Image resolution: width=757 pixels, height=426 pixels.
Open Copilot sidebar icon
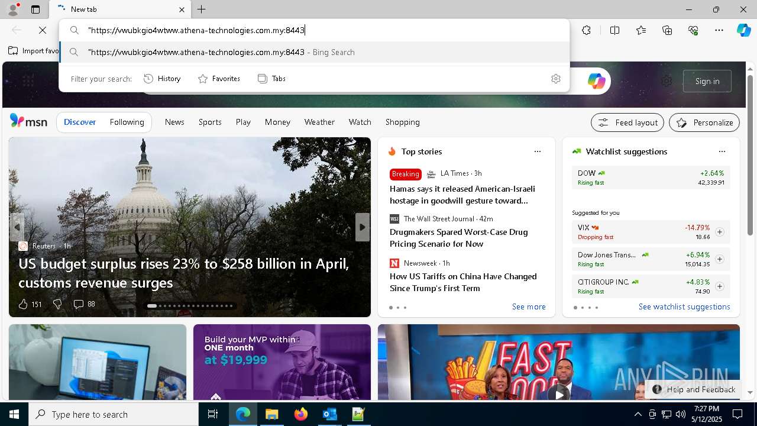point(743,30)
